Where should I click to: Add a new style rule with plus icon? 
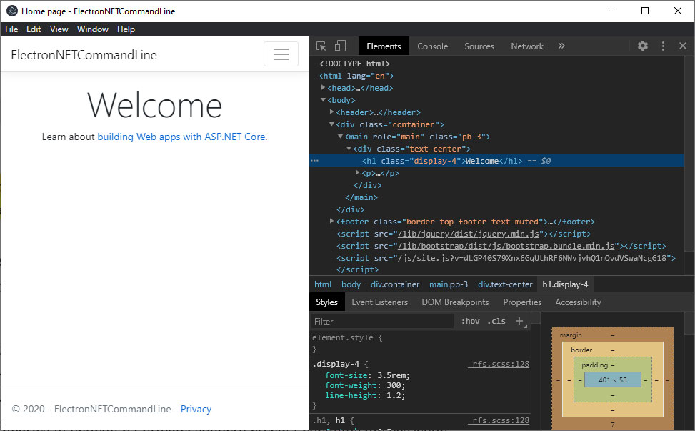click(519, 321)
